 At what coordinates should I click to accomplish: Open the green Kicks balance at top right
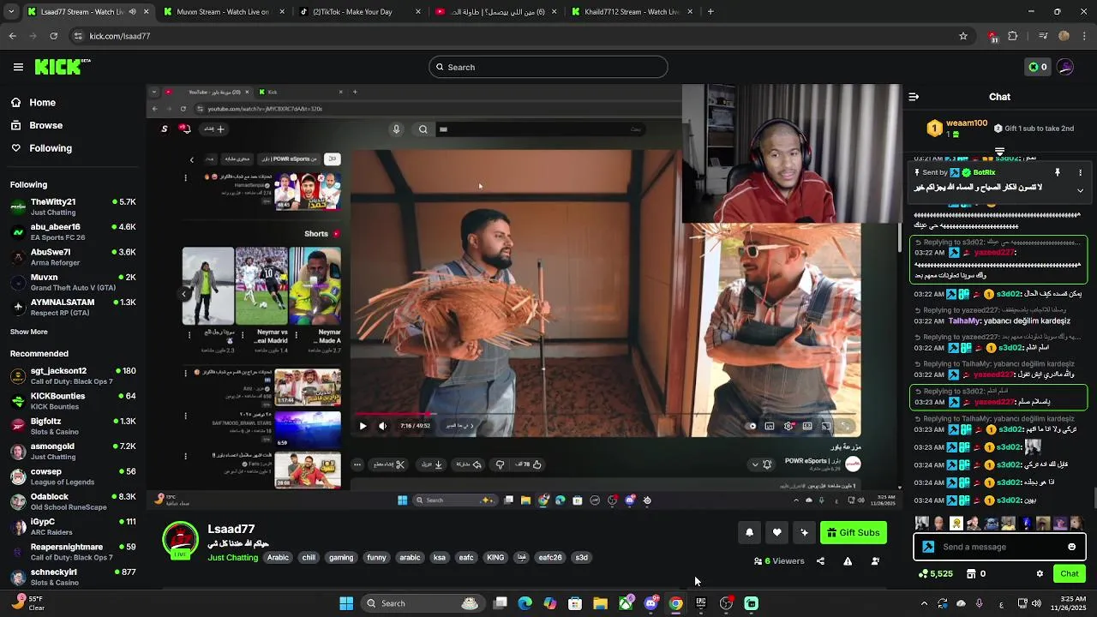pyautogui.click(x=1037, y=67)
